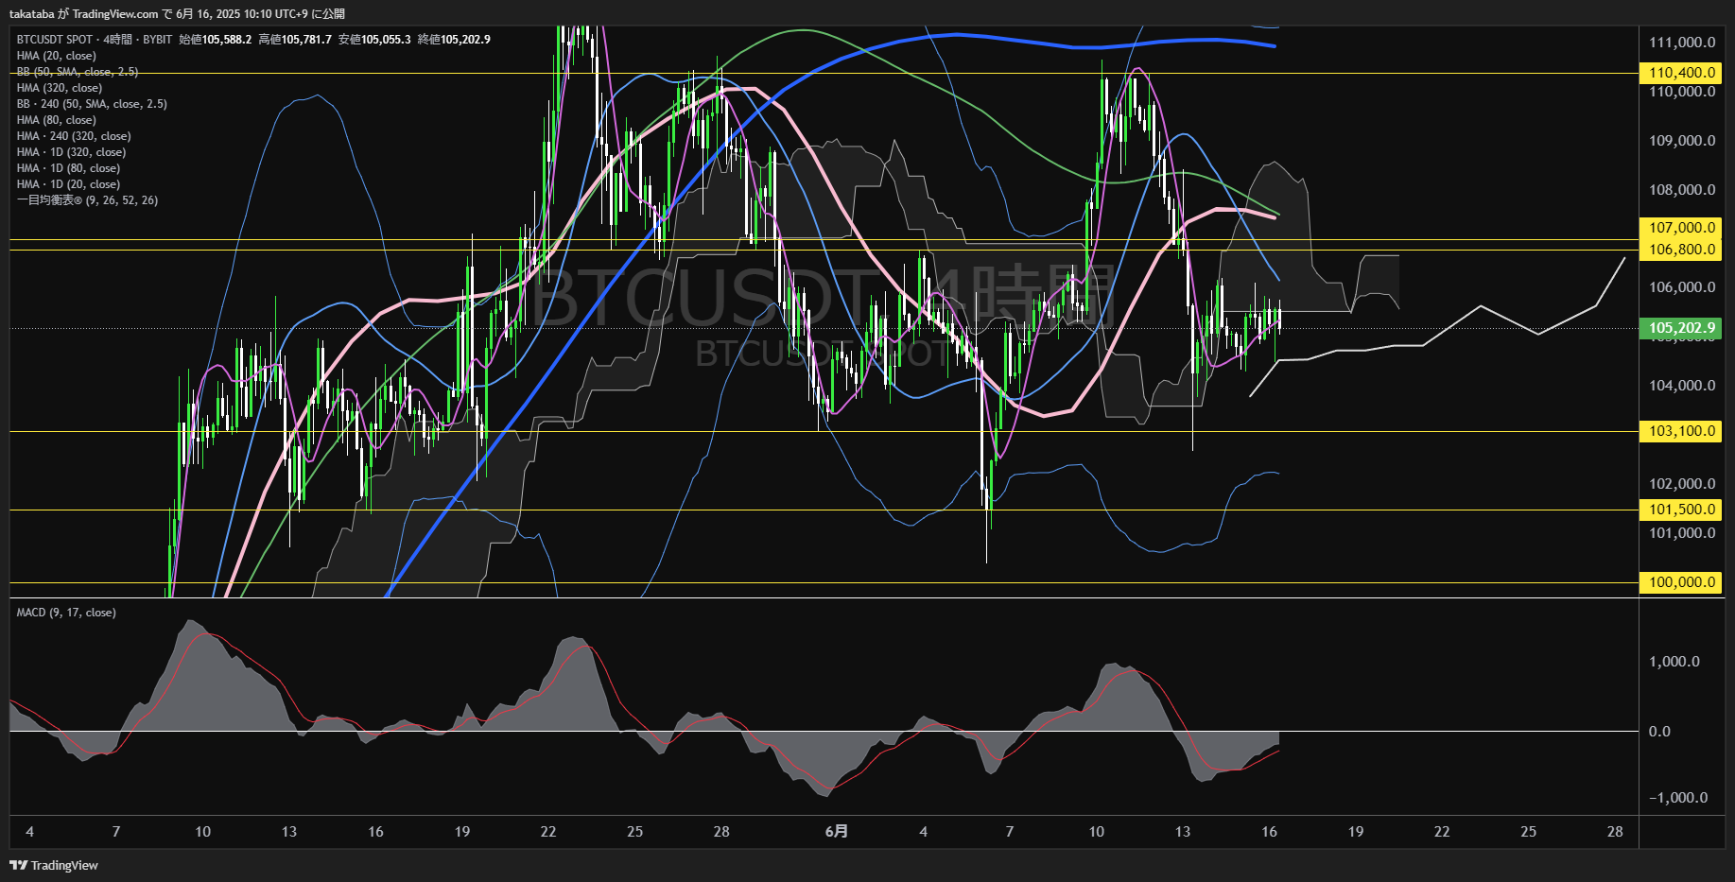
Task: Select the 高値105,781.7 high value
Action: (294, 40)
